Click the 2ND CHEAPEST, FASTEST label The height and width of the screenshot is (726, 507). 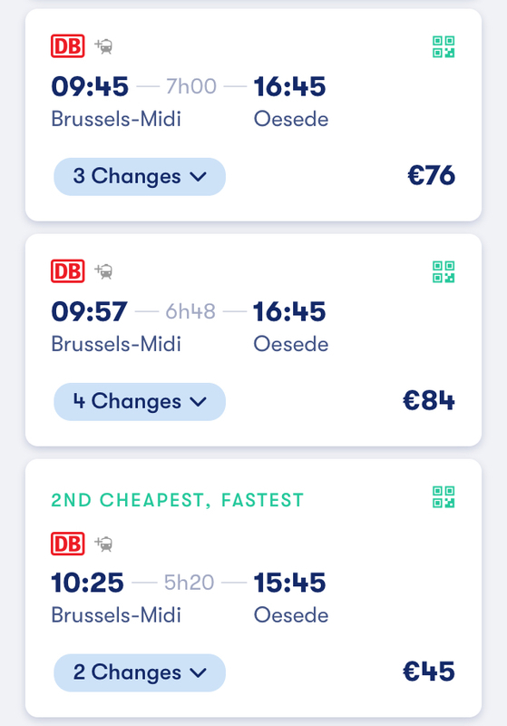click(x=177, y=500)
